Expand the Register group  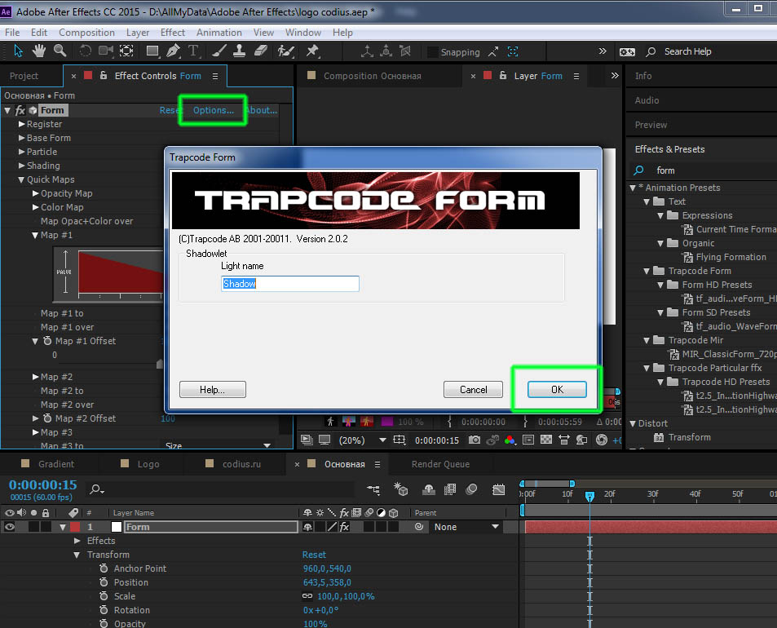coord(22,124)
